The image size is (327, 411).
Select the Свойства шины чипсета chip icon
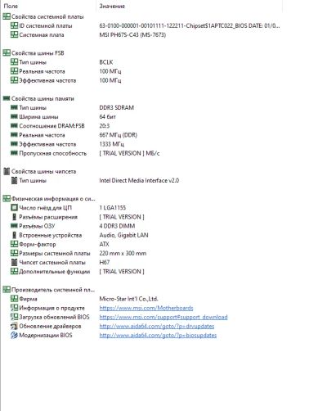[x=7, y=171]
